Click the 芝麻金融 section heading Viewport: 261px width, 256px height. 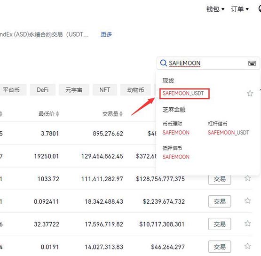pyautogui.click(x=174, y=110)
